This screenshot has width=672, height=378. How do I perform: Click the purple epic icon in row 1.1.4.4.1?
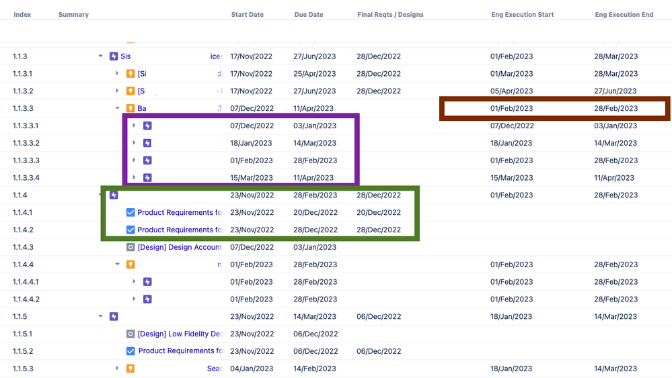[147, 282]
